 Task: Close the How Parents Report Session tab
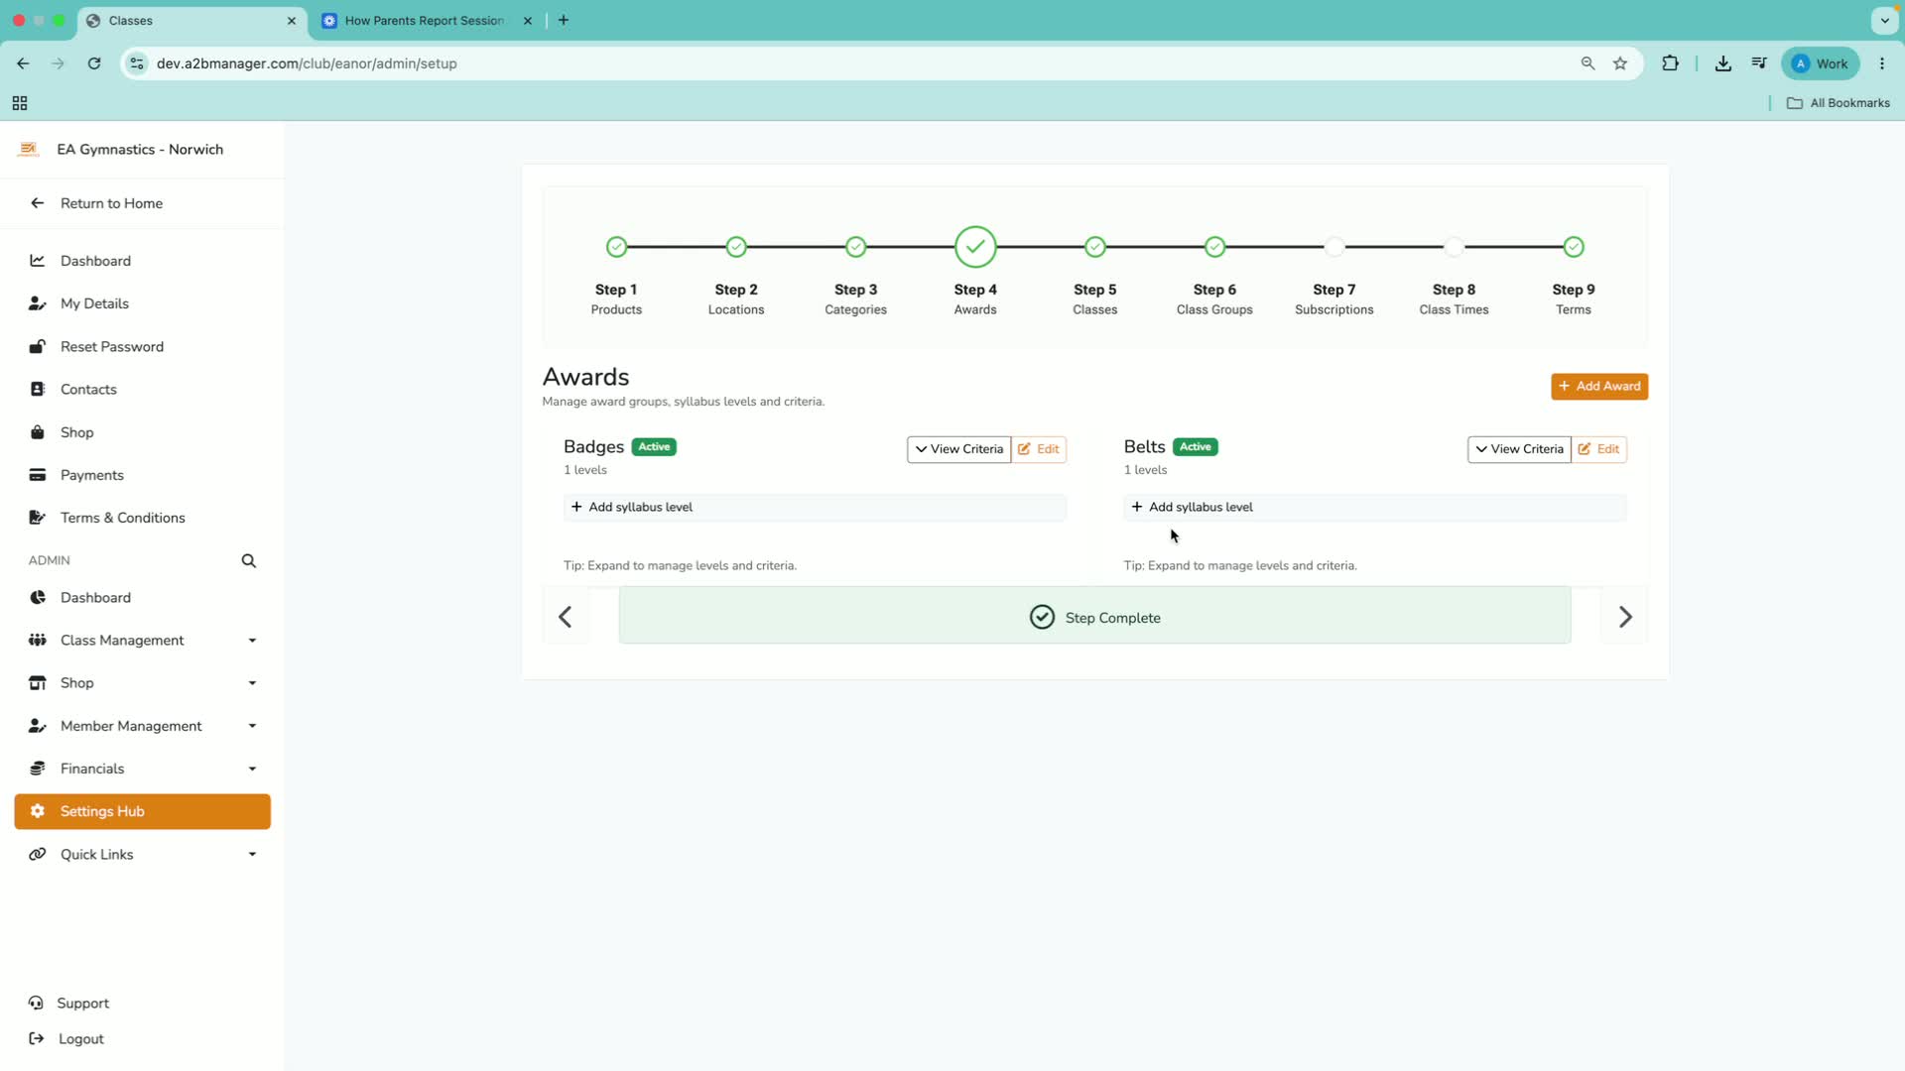[528, 21]
